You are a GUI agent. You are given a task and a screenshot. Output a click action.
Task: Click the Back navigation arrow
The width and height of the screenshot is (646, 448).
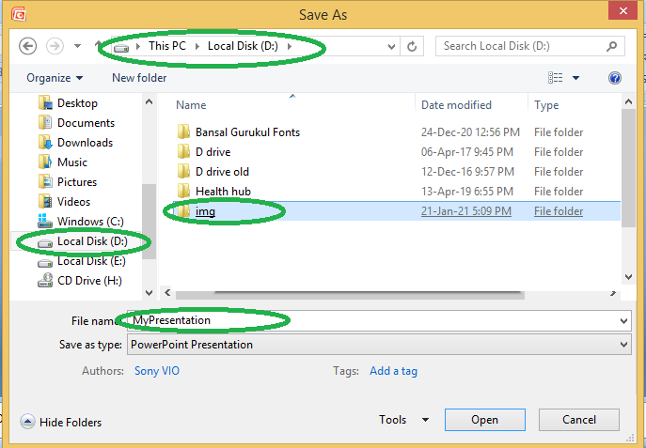[28, 46]
